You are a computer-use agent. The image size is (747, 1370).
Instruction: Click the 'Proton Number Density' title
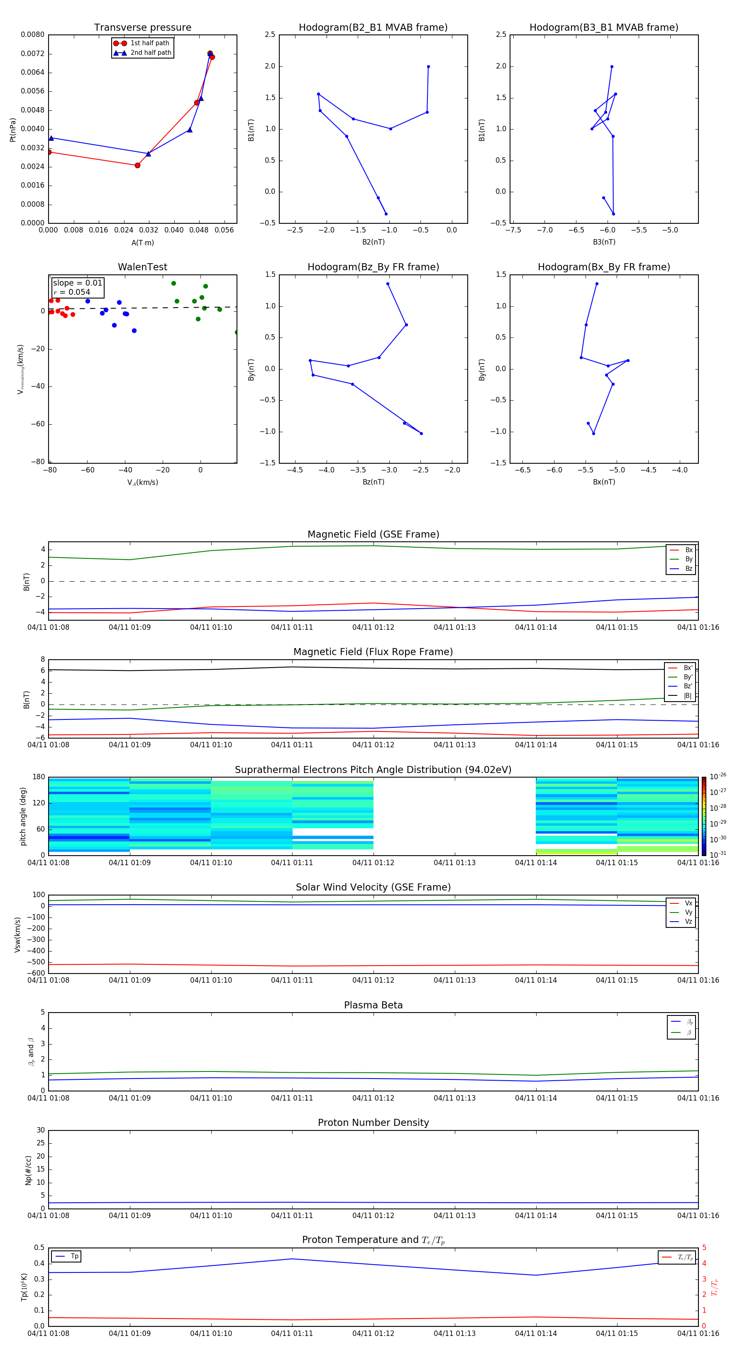coord(373,1123)
